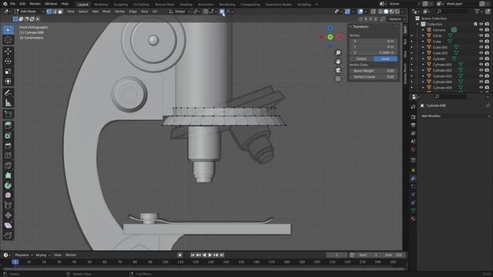The image size is (493, 277).
Task: Select the Extrude Region tool
Action: (x=8, y=125)
